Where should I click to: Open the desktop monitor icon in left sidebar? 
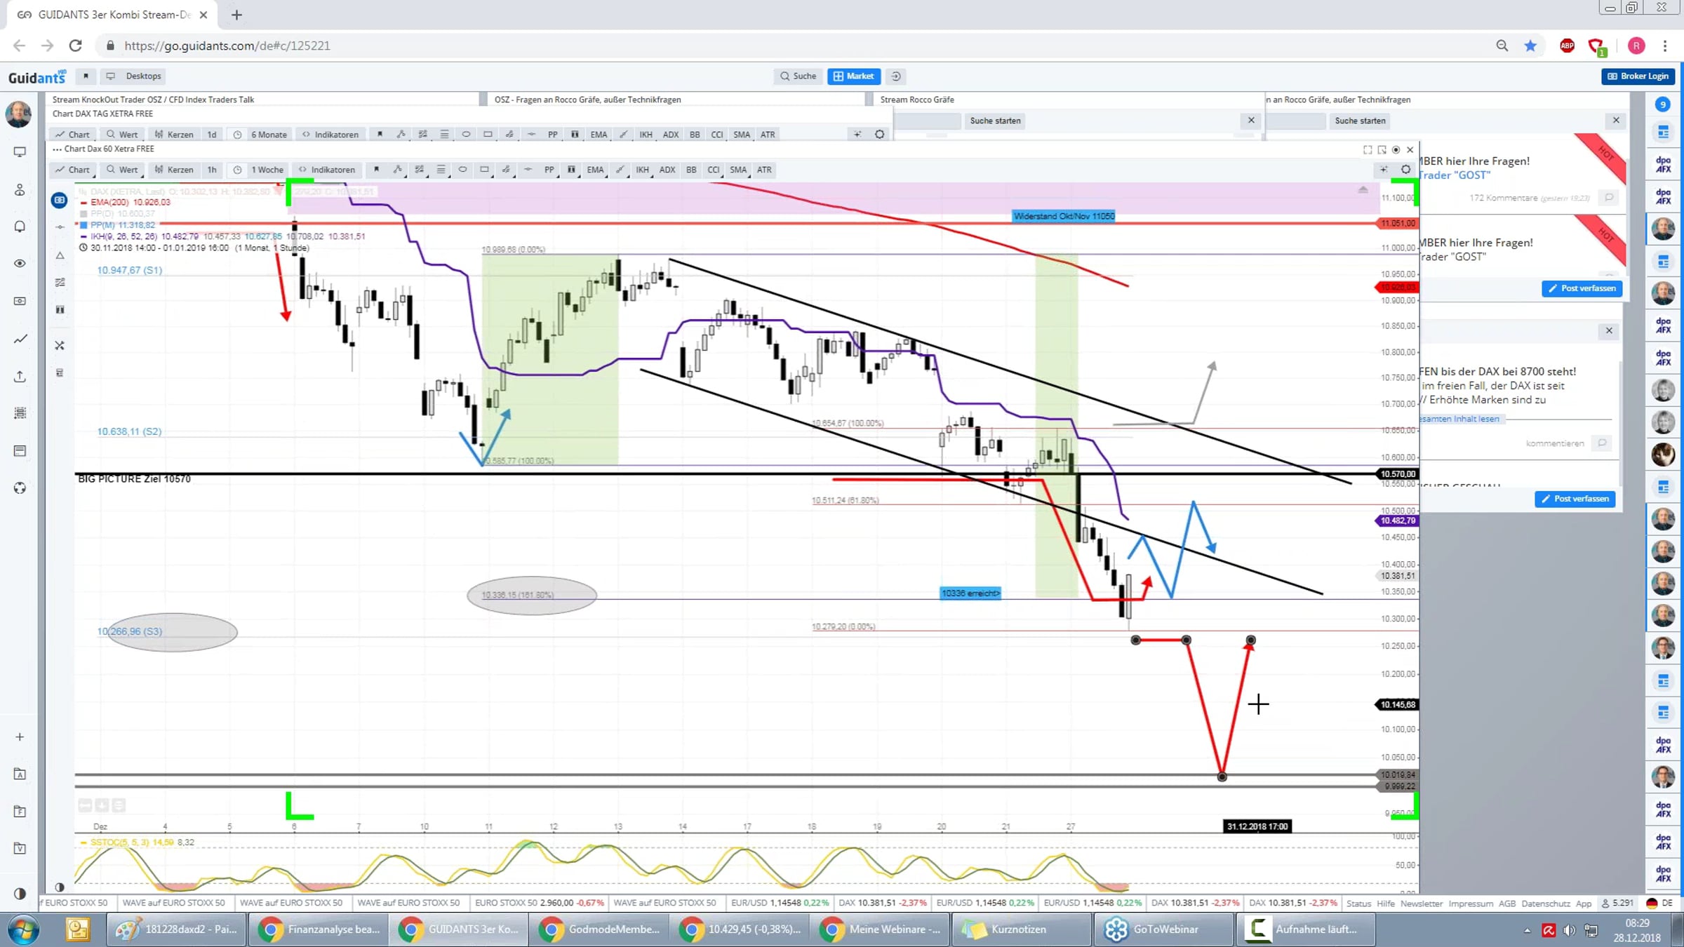pos(20,152)
